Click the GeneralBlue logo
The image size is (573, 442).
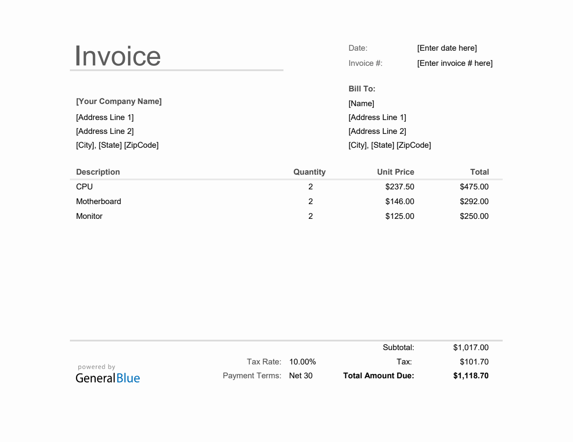107,378
